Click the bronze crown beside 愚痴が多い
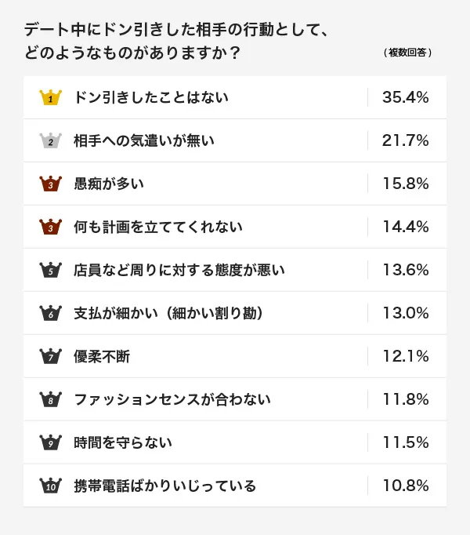This screenshot has height=535, width=470. pyautogui.click(x=50, y=184)
